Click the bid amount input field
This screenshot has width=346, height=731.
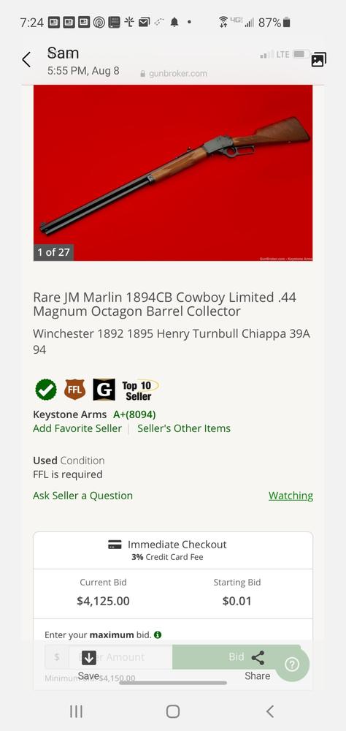click(x=120, y=657)
